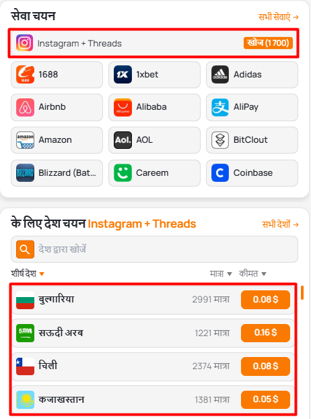Select the Adidas logo tile
311x419 pixels.
[x=220, y=75]
